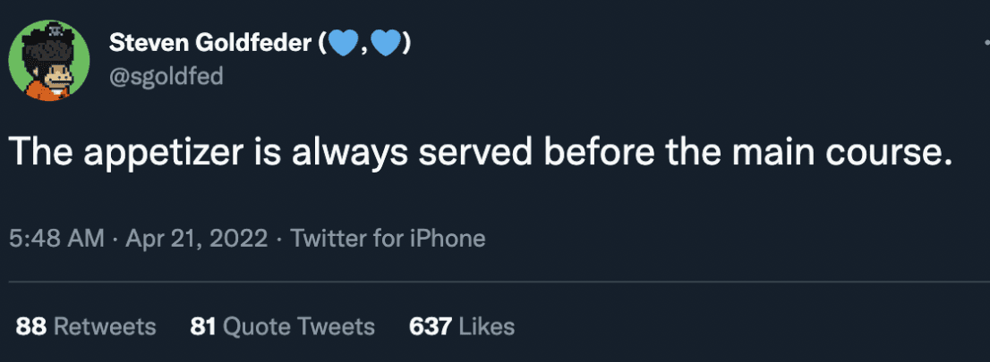
Task: Click the 5:48 AM timestamp
Action: pyautogui.click(x=55, y=239)
